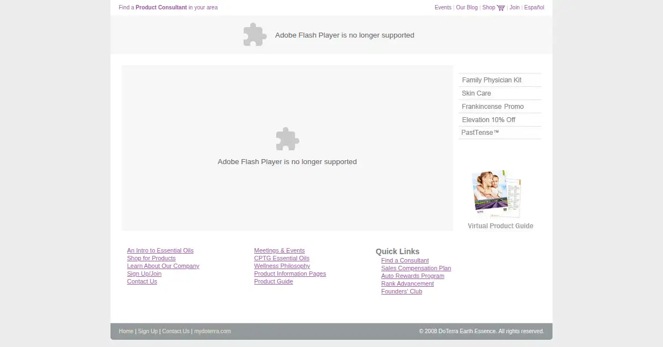Click Find a Consultant under Quick Links
Screen dimensions: 663x347
pyautogui.click(x=405, y=261)
